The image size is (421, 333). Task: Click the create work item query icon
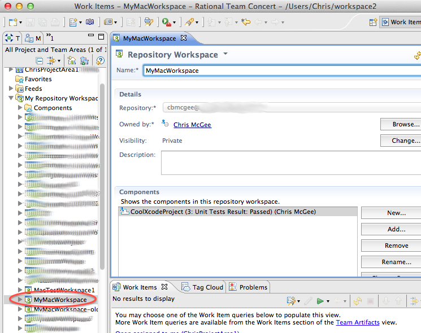click(x=291, y=301)
